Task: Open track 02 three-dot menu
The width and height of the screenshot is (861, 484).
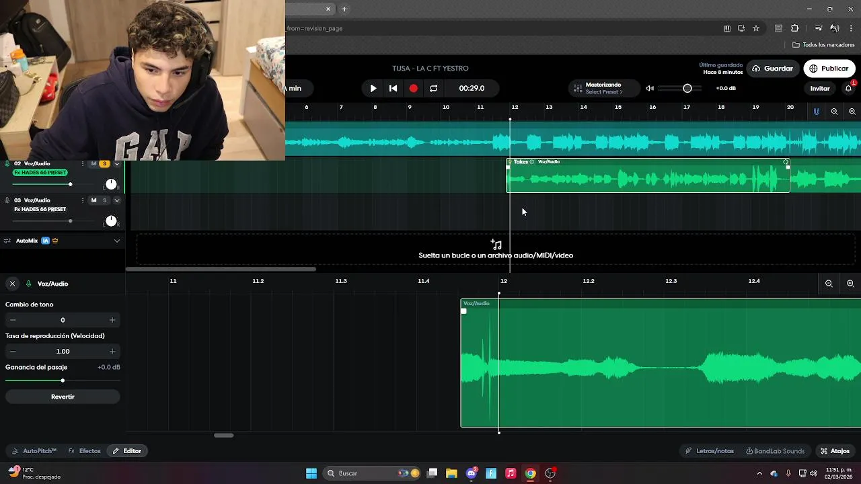Action: click(x=83, y=164)
